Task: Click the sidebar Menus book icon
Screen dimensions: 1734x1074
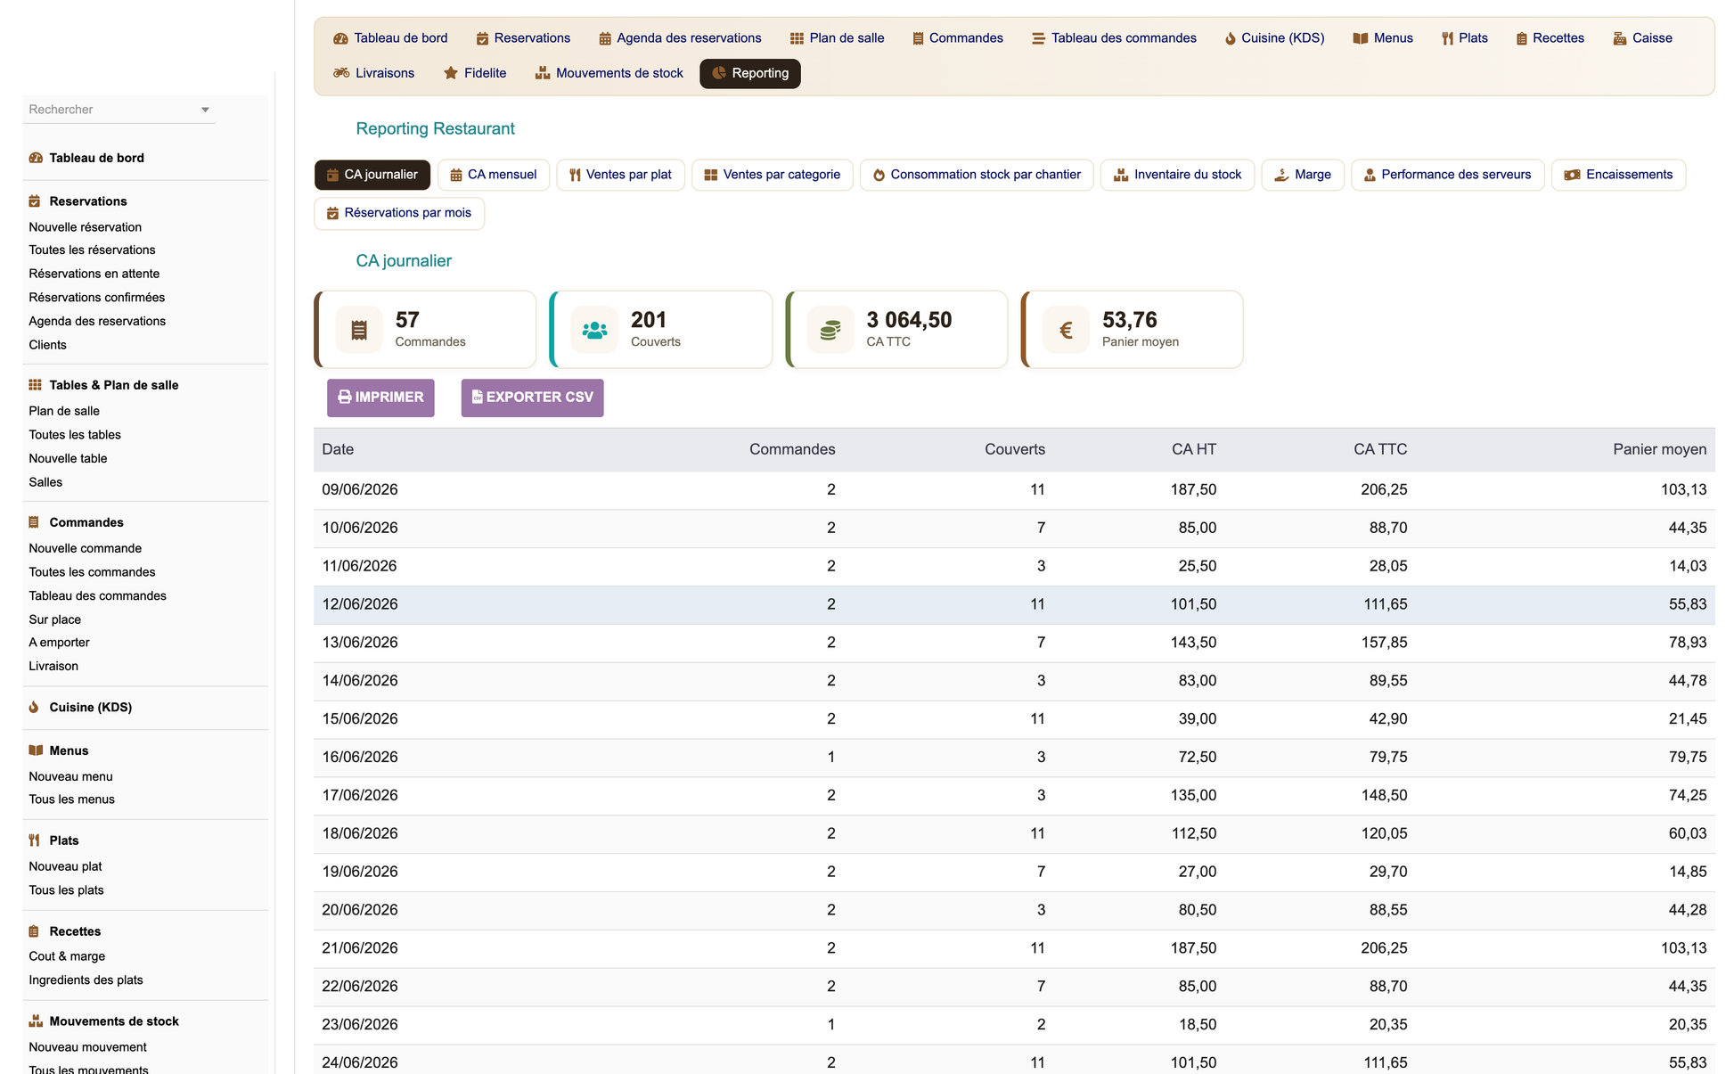Action: pyautogui.click(x=36, y=750)
